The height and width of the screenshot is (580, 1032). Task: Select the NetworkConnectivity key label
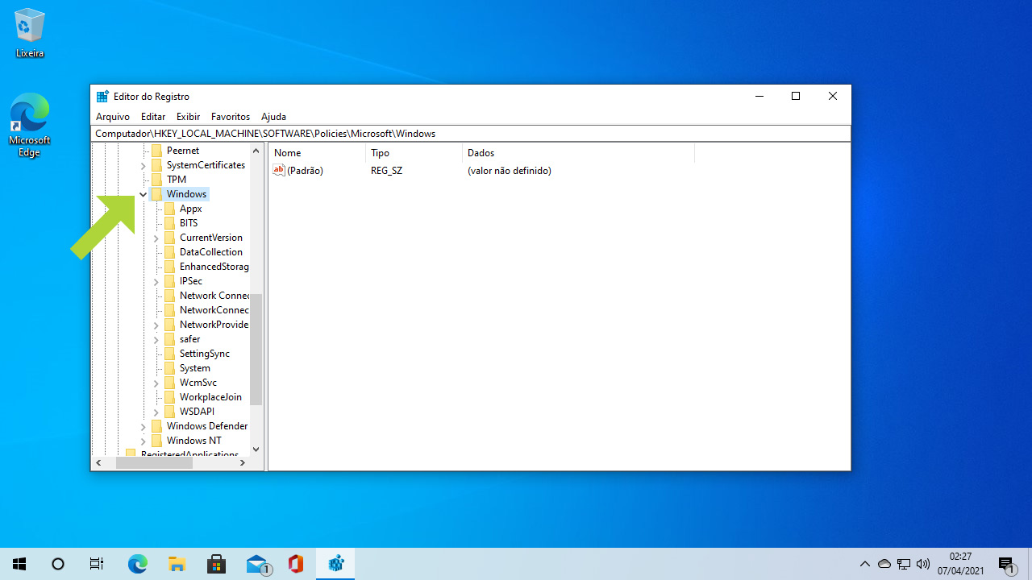[x=214, y=310]
